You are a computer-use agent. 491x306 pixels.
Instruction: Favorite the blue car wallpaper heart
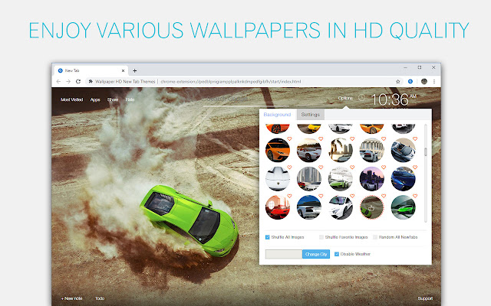tap(415, 168)
